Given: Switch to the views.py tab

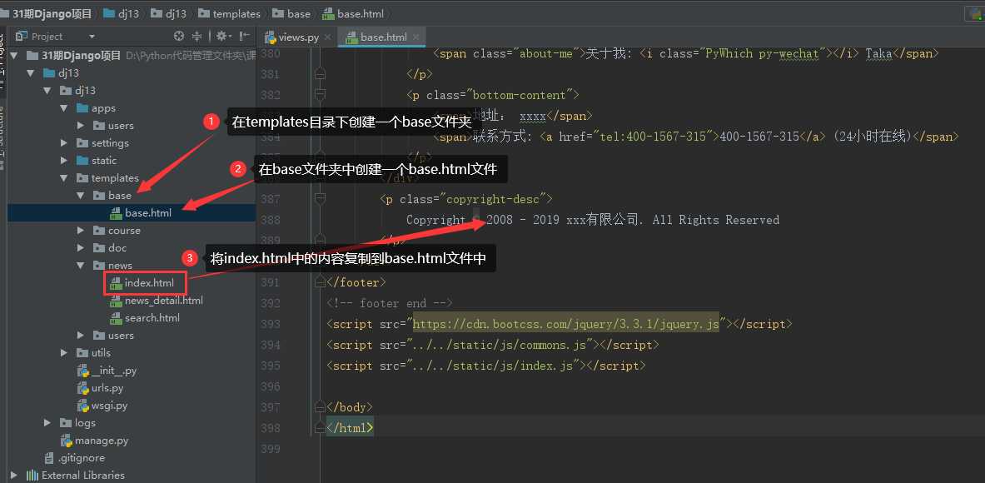Looking at the screenshot, I should [298, 37].
